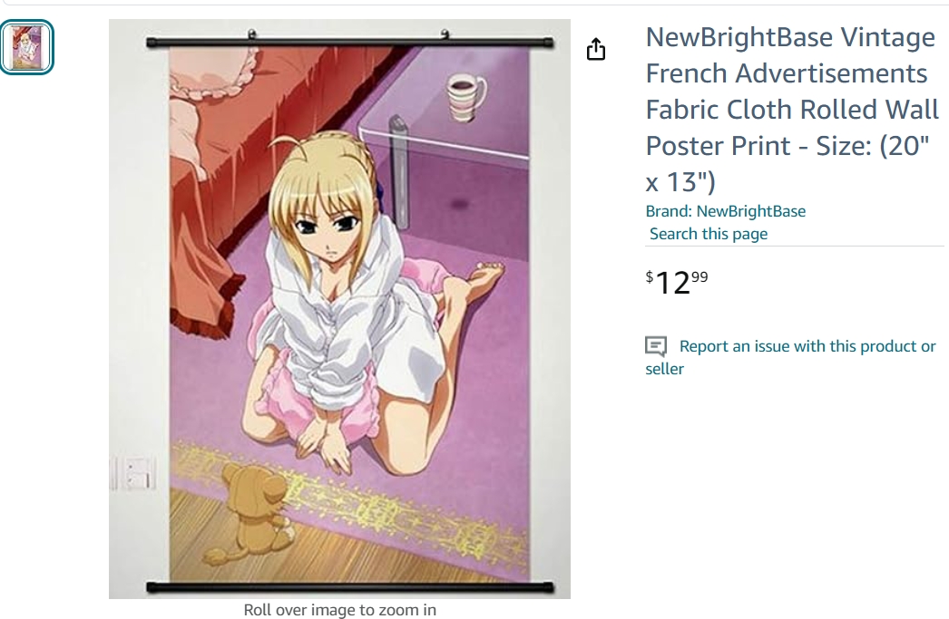Click the share icon beside the product image
The height and width of the screenshot is (619, 949).
click(595, 49)
